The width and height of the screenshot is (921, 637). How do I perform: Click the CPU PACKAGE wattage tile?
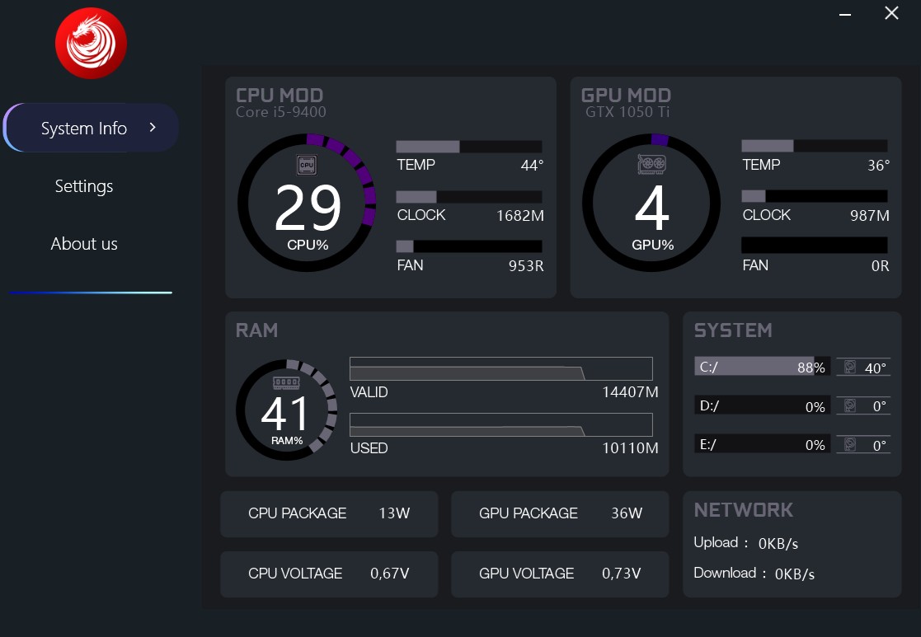pos(329,514)
